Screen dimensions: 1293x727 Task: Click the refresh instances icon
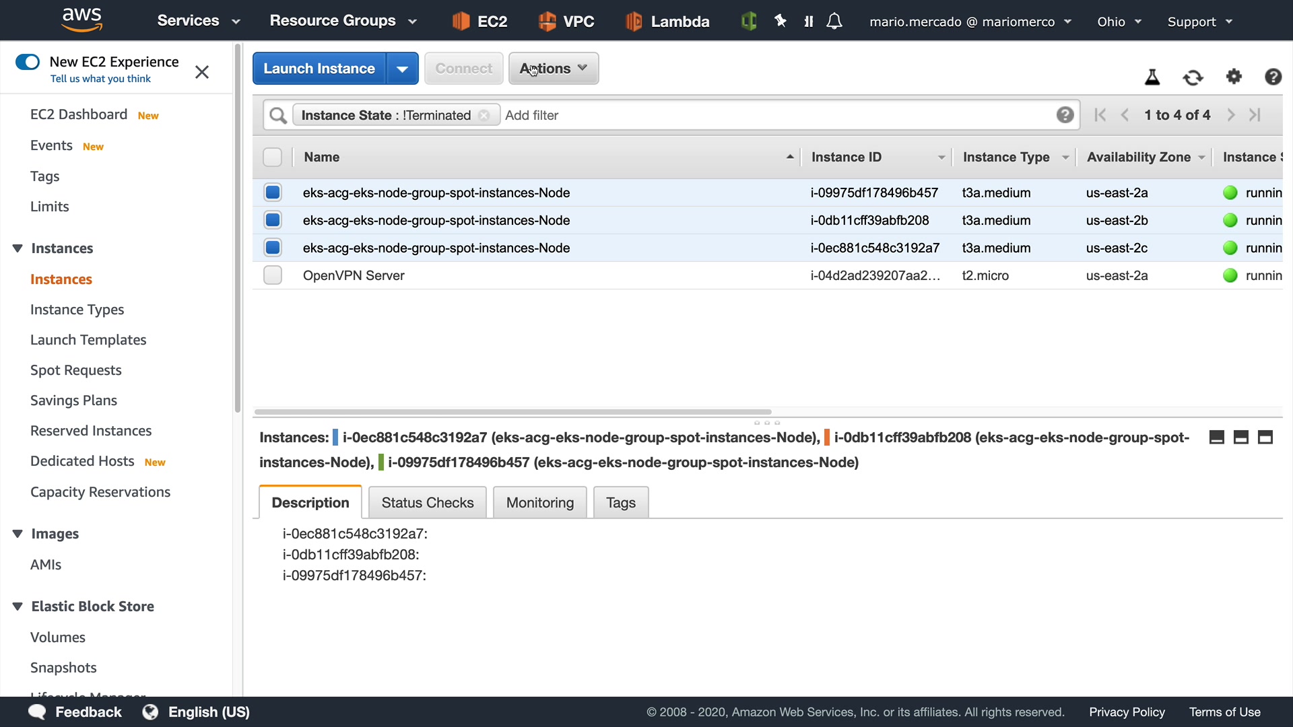1193,77
